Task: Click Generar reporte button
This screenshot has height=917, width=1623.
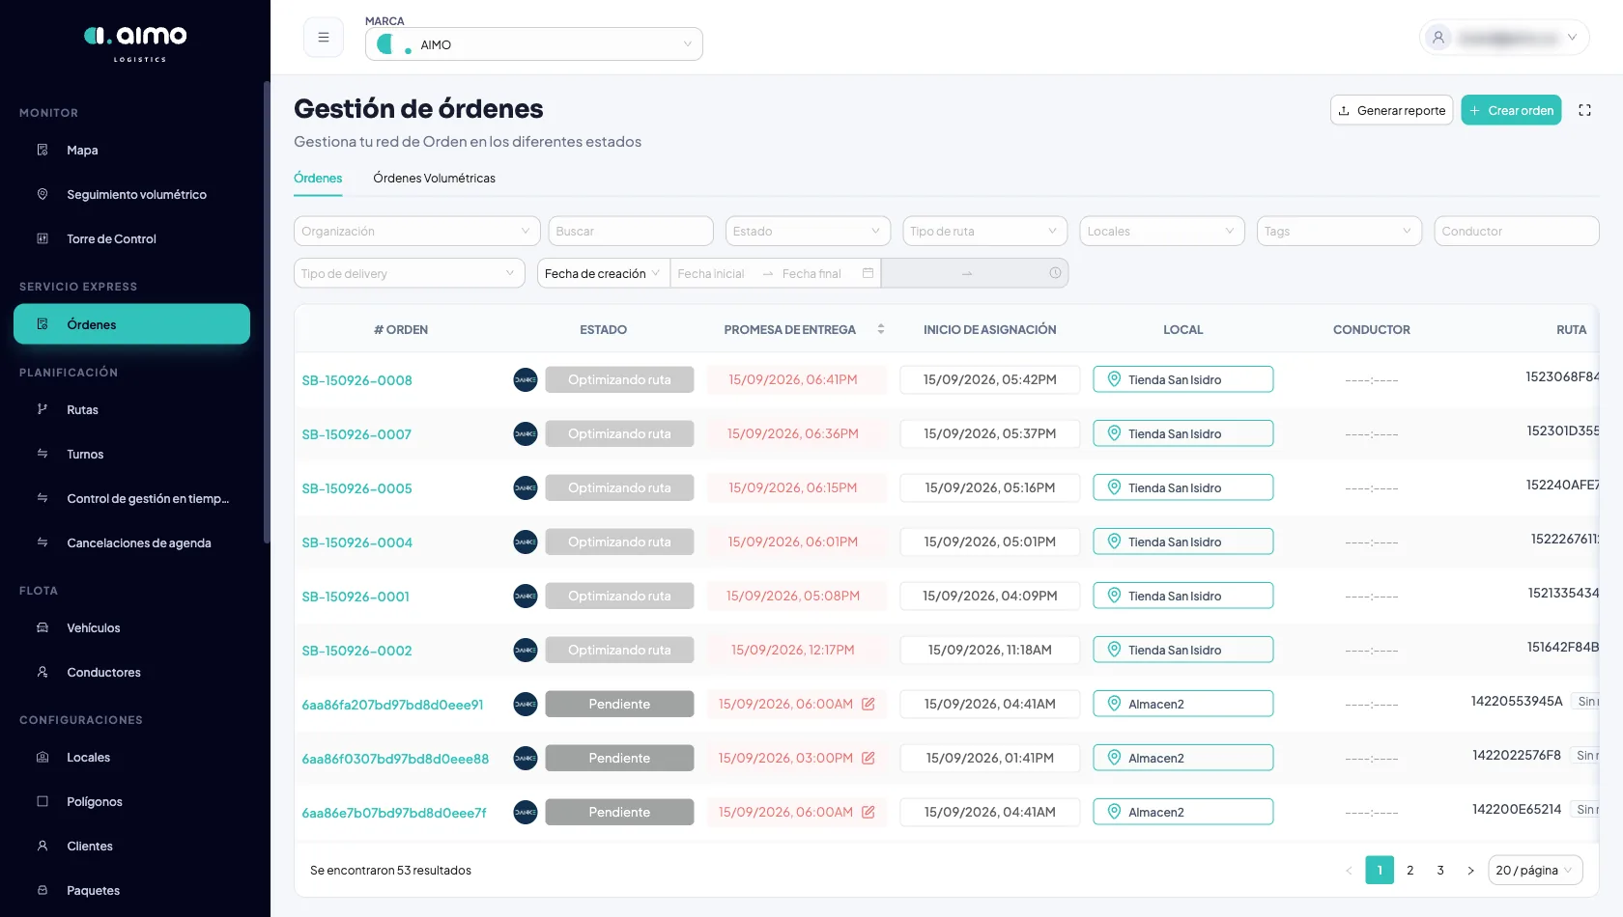Action: 1391,110
